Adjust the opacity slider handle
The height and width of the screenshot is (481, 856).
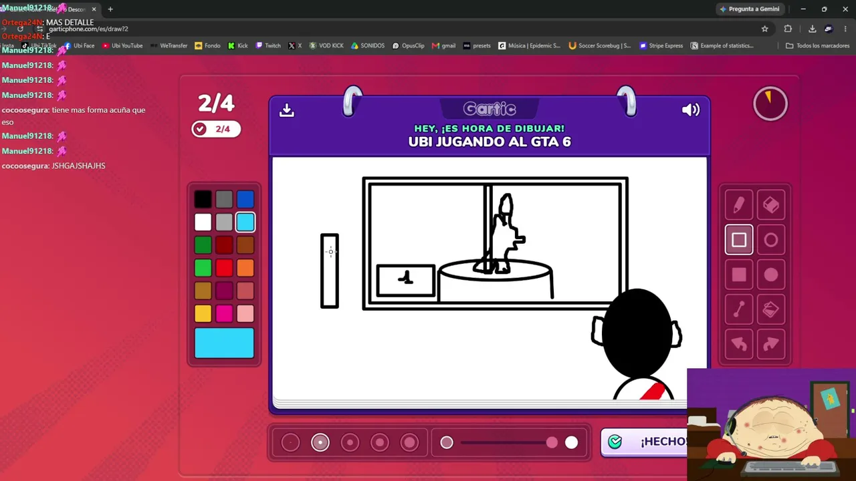click(552, 442)
